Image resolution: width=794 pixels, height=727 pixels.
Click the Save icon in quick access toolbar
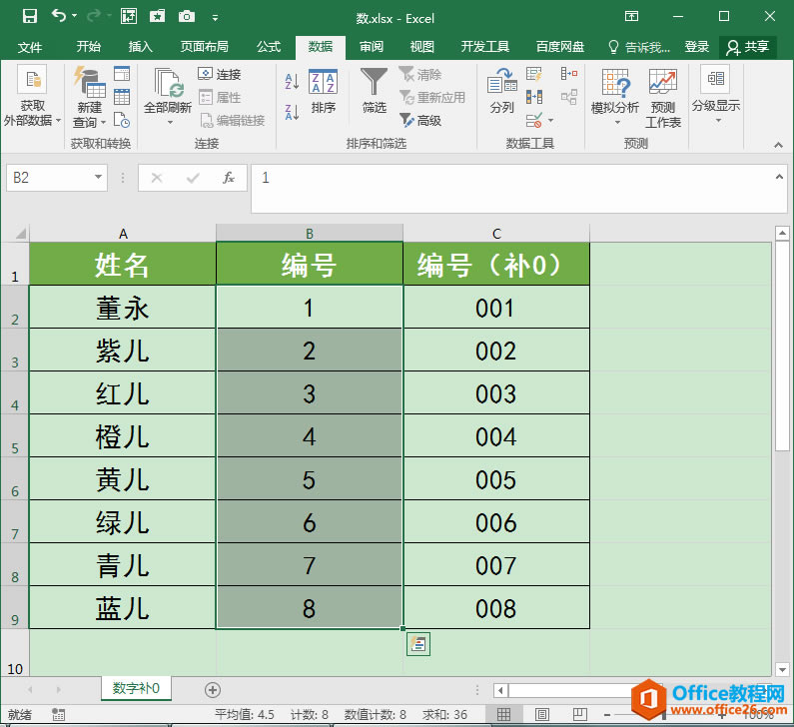[30, 17]
